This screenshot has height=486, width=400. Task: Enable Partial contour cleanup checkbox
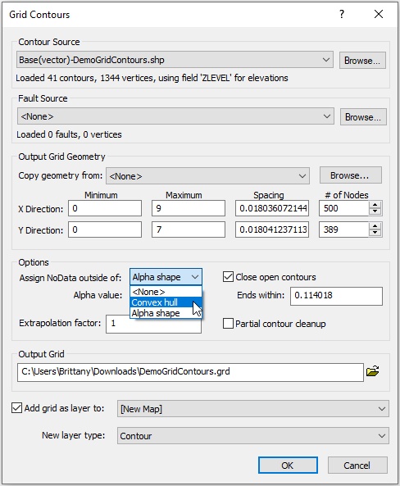pyautogui.click(x=228, y=324)
